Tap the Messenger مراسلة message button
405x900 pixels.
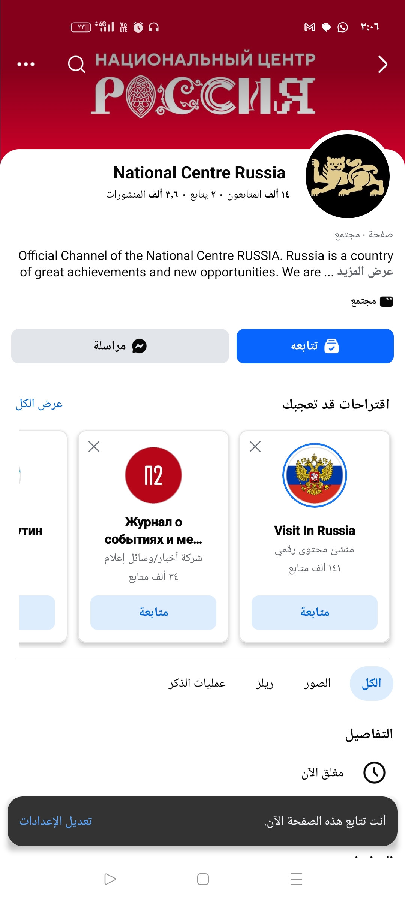(120, 346)
